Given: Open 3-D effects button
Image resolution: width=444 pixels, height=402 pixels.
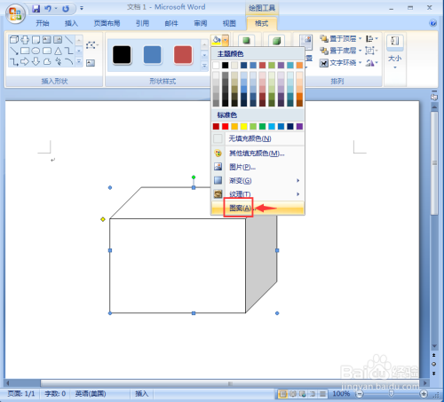Looking at the screenshot, I should 276,41.
